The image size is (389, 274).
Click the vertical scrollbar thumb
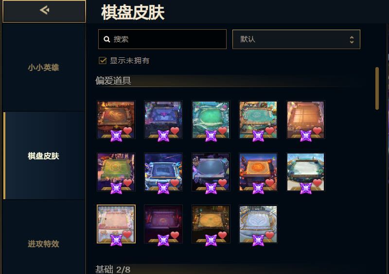click(x=377, y=88)
